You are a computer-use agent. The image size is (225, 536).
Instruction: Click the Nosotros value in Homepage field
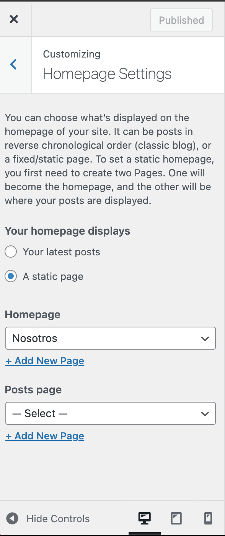tap(35, 338)
